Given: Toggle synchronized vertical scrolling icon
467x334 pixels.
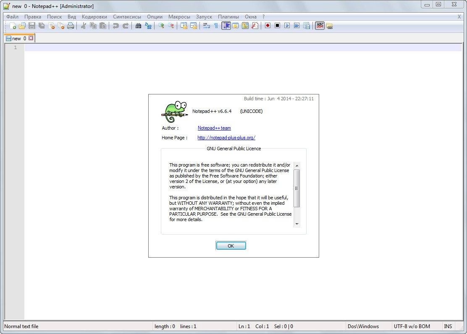Looking at the screenshot, I should (x=184, y=26).
